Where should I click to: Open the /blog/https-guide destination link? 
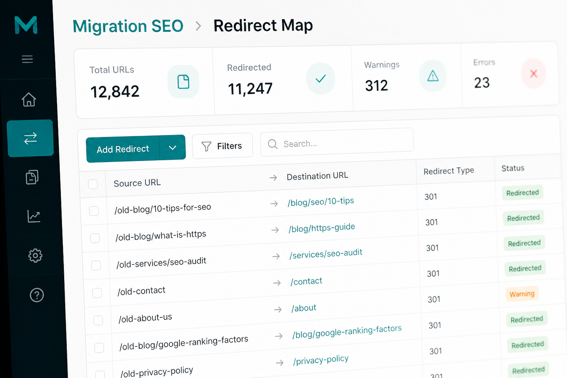tap(322, 228)
